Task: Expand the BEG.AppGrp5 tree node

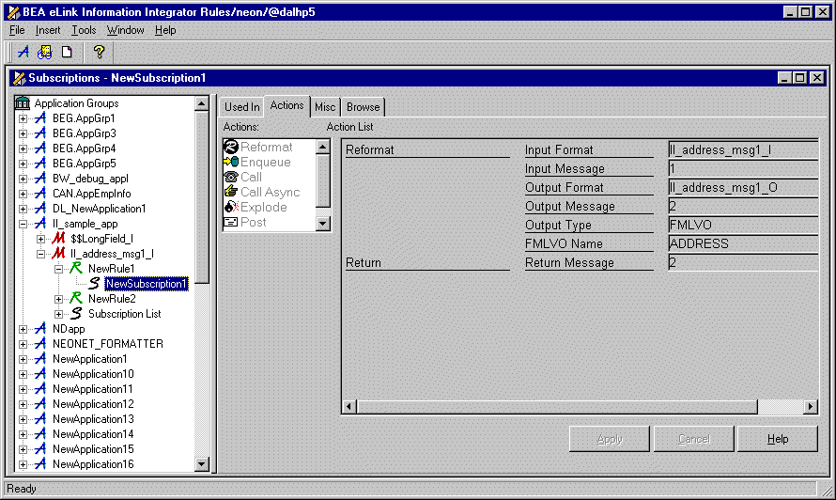Action: point(23,164)
